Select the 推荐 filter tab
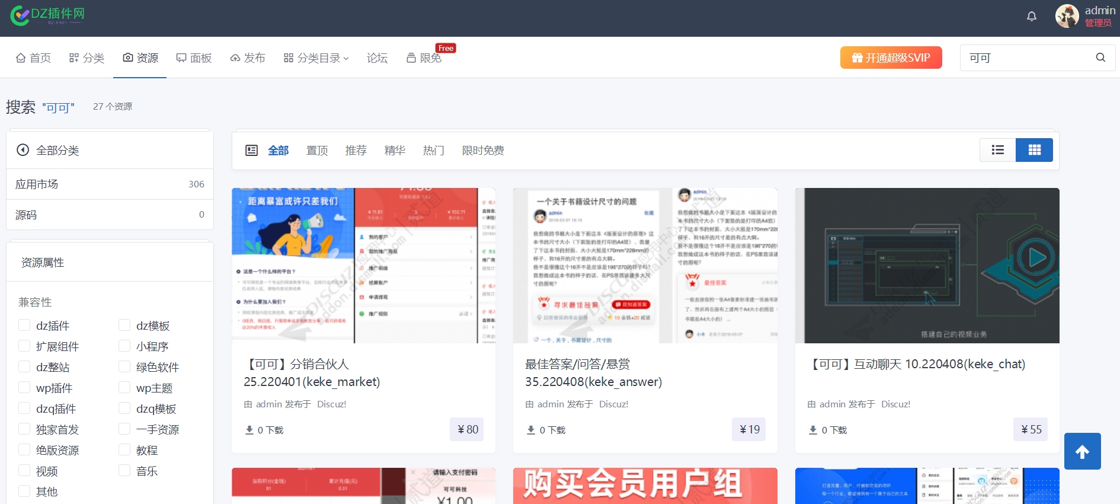Screen dimensions: 1120x504 point(356,151)
